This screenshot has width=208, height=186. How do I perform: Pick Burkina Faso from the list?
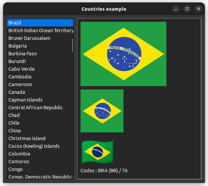click(x=40, y=54)
